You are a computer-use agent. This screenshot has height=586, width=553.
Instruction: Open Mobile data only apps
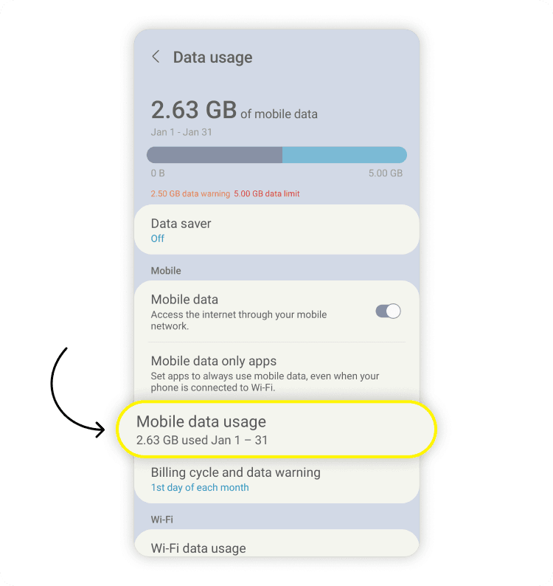[276, 373]
